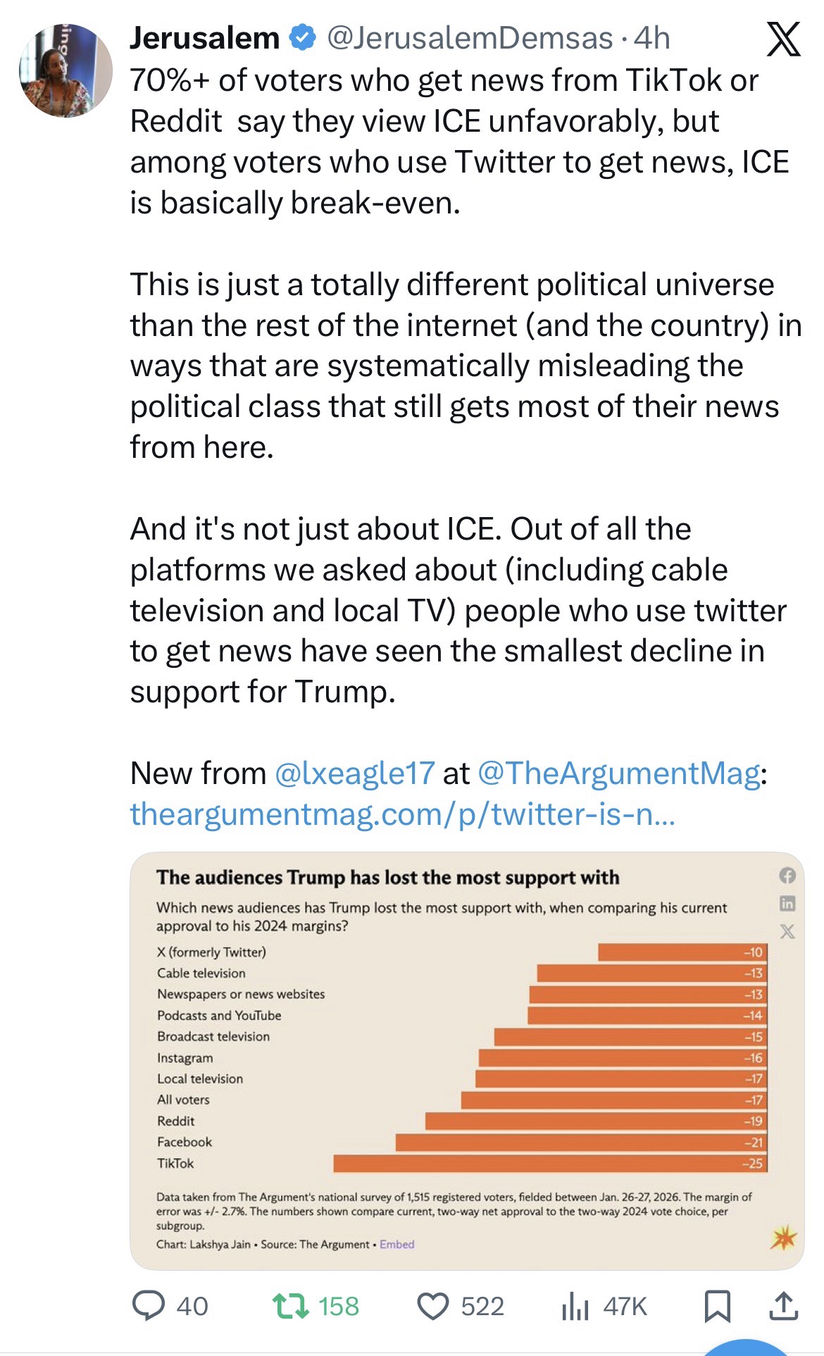The image size is (824, 1356).
Task: Click the X logo at top right
Action: pyautogui.click(x=783, y=39)
